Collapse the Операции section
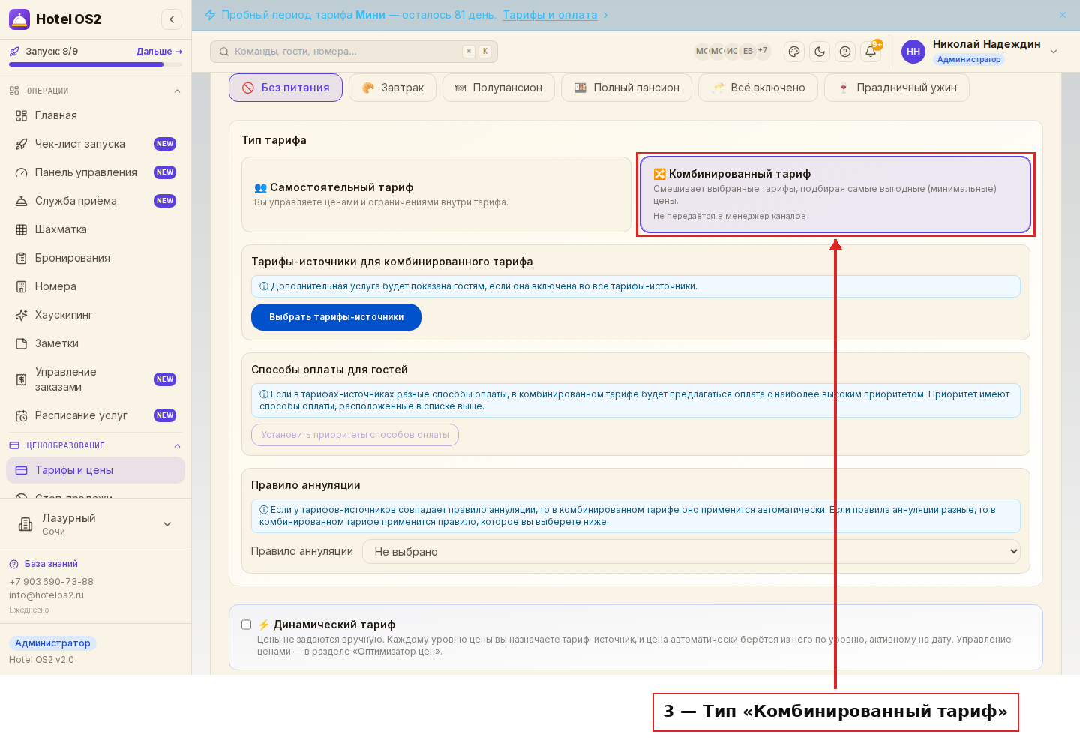This screenshot has width=1080, height=749. 177,91
